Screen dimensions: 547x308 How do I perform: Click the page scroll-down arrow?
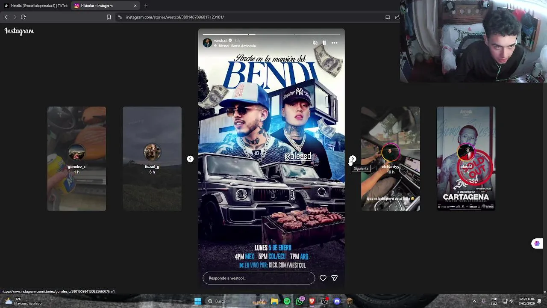click(544, 292)
